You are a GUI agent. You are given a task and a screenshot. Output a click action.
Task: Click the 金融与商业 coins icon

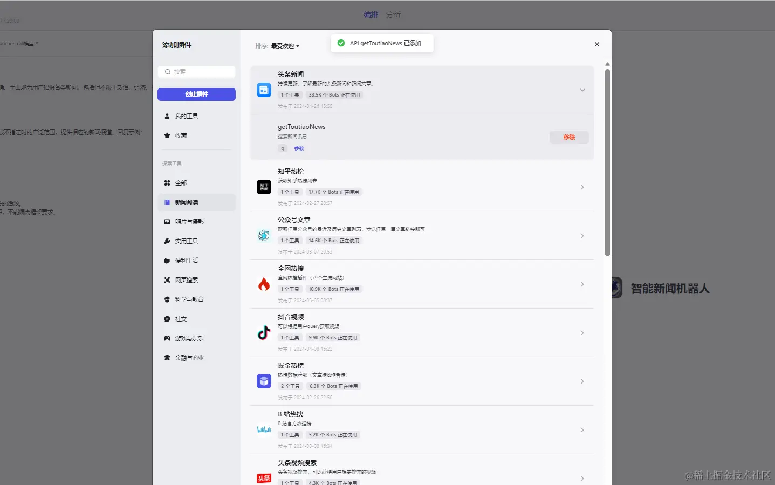(167, 358)
